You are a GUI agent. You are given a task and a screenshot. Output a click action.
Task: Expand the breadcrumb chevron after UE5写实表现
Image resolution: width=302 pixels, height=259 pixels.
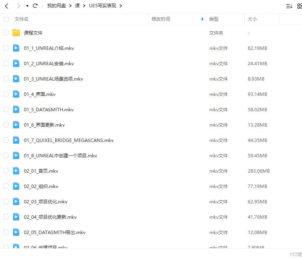point(121,6)
